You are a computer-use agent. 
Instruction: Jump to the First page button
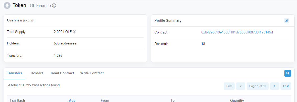pyautogui.click(x=229, y=86)
